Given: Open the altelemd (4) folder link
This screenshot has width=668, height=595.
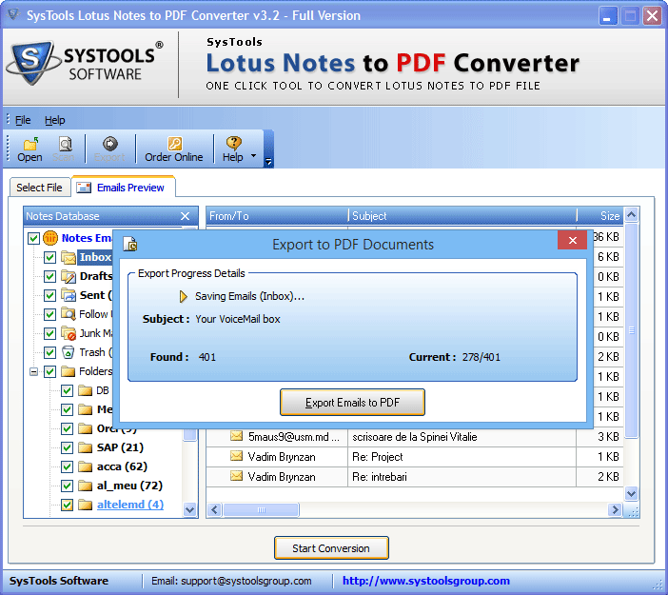Looking at the screenshot, I should (130, 505).
